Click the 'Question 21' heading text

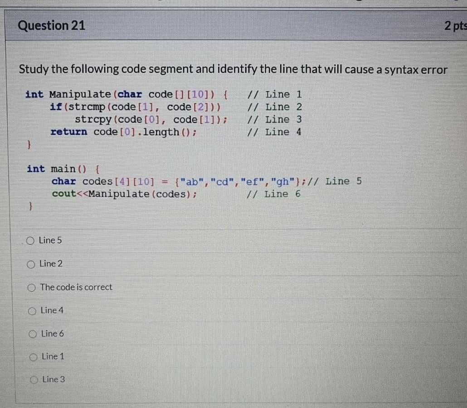coord(52,25)
